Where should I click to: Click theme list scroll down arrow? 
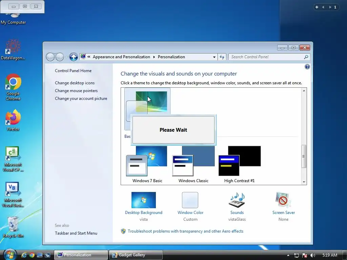[304, 182]
